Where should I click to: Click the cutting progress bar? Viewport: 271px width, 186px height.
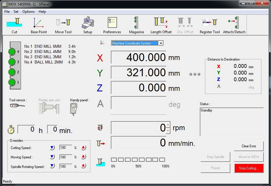pyautogui.click(x=138, y=160)
